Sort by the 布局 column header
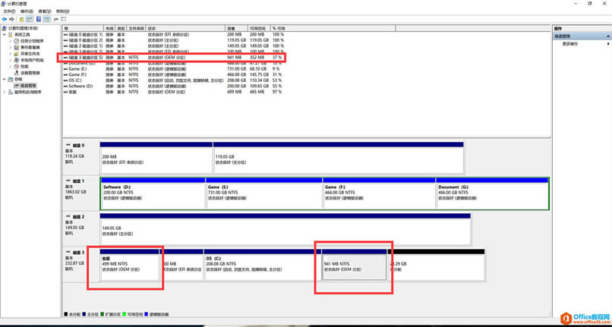Screen dimensions: 612x327 [109, 29]
